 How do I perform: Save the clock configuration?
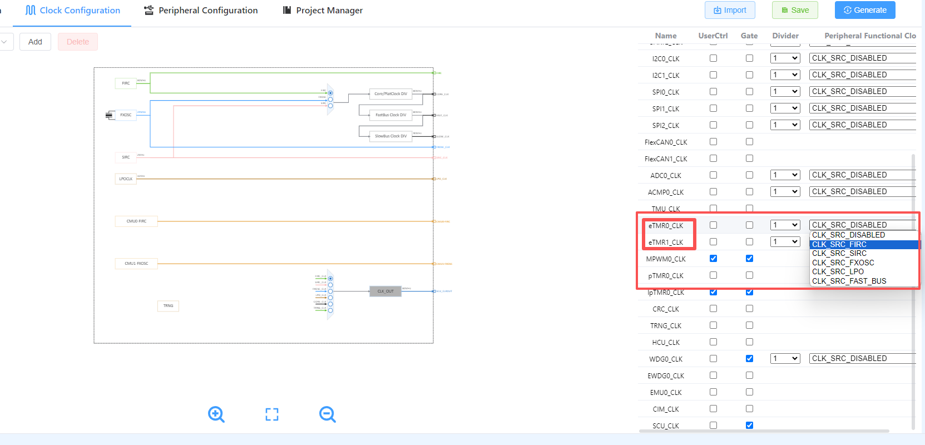(x=795, y=10)
